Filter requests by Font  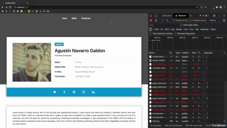[x=186, y=29]
